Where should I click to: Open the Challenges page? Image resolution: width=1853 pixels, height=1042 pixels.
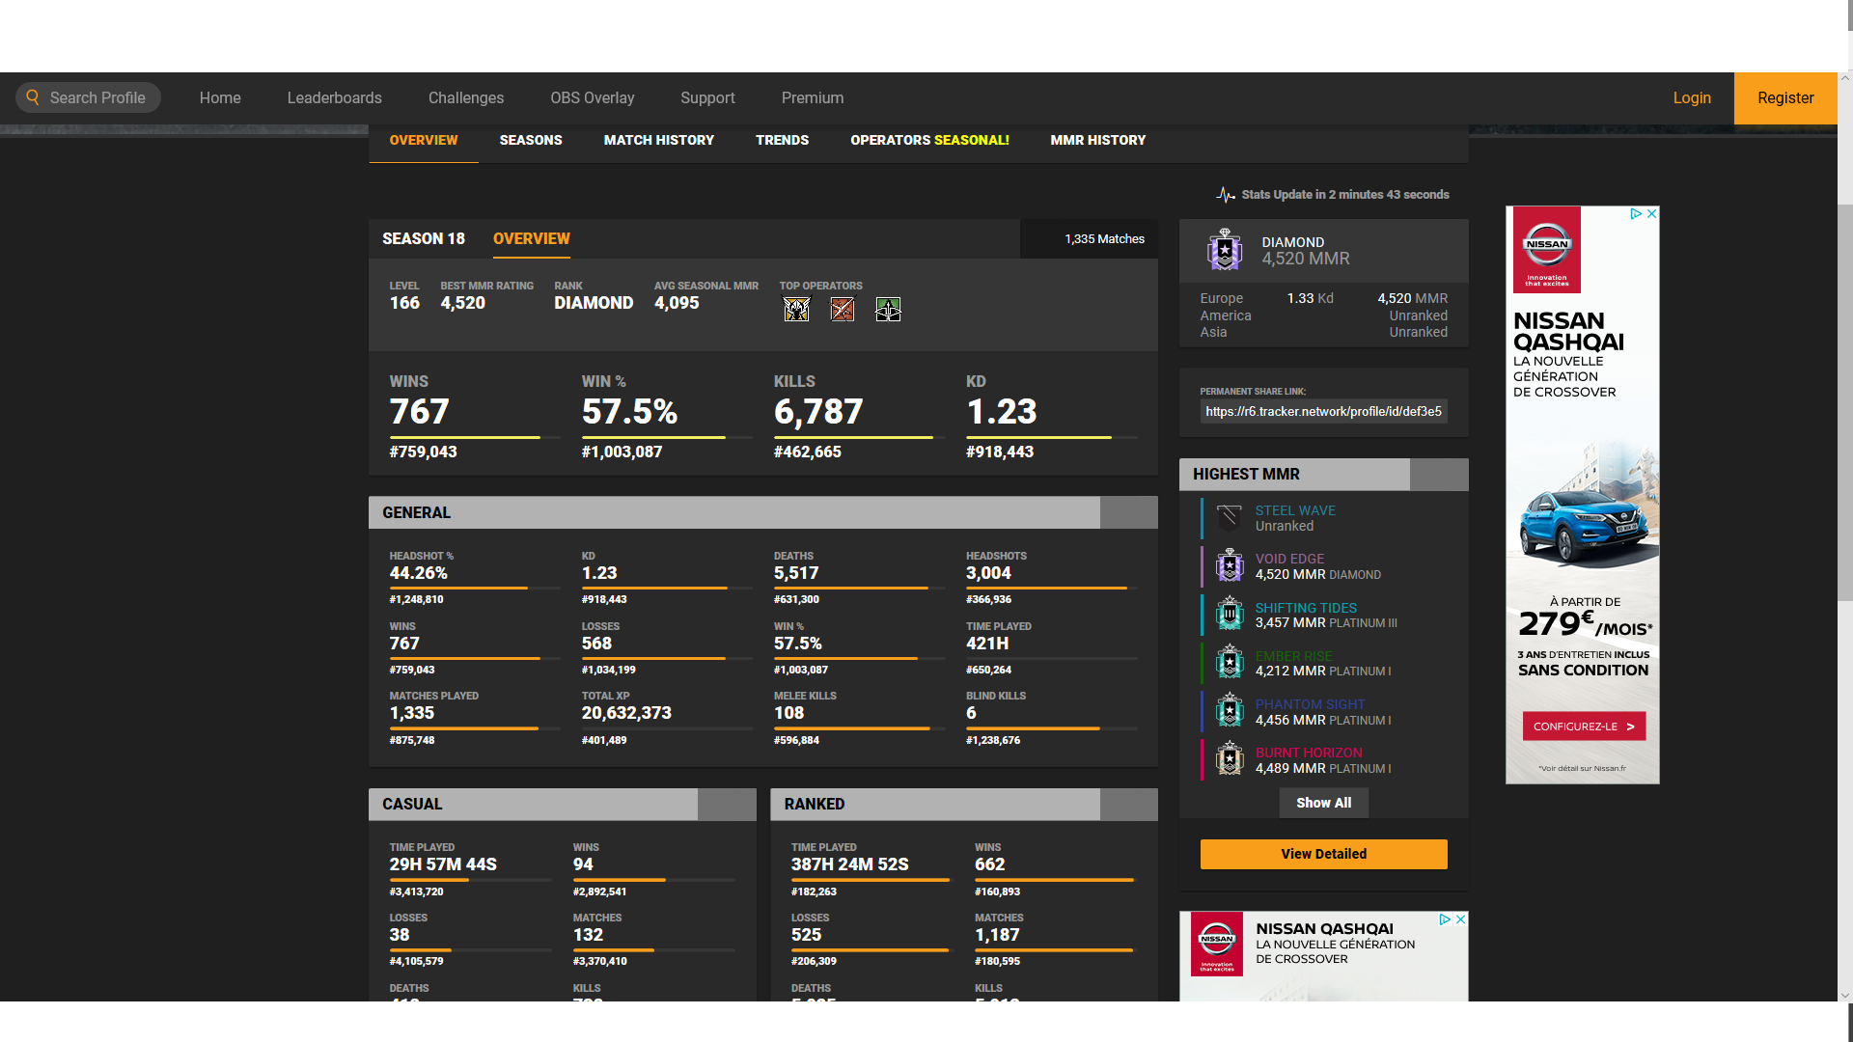(x=466, y=98)
